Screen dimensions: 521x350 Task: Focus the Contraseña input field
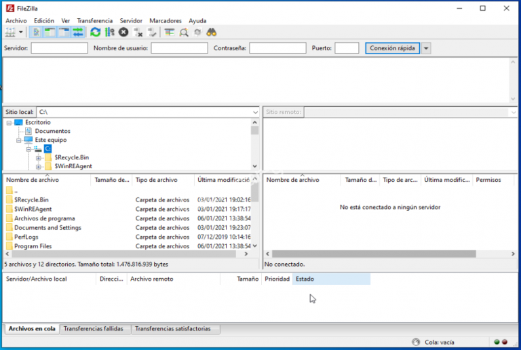click(x=277, y=48)
